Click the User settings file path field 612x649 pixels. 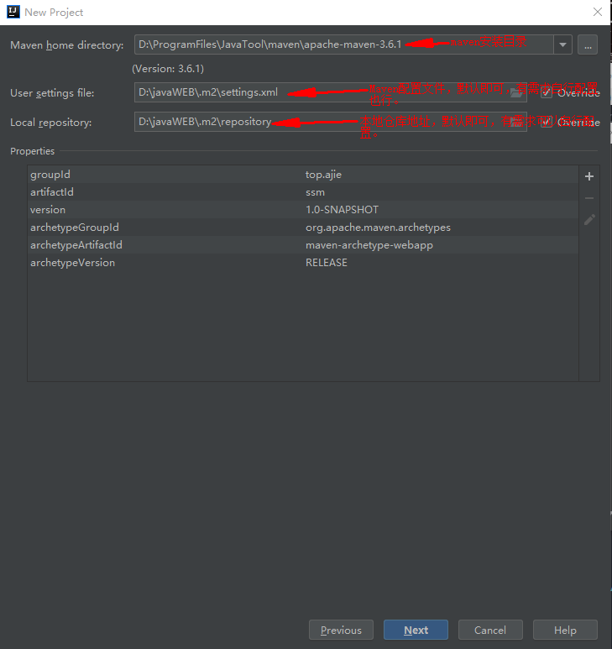coord(330,92)
